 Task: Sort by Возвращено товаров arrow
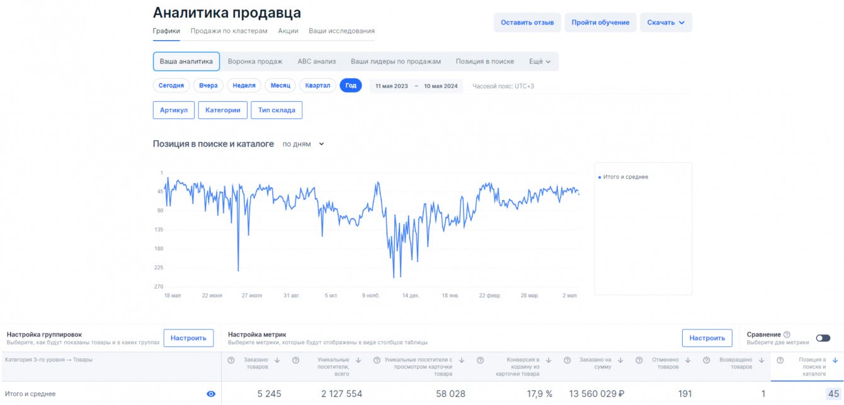click(761, 360)
